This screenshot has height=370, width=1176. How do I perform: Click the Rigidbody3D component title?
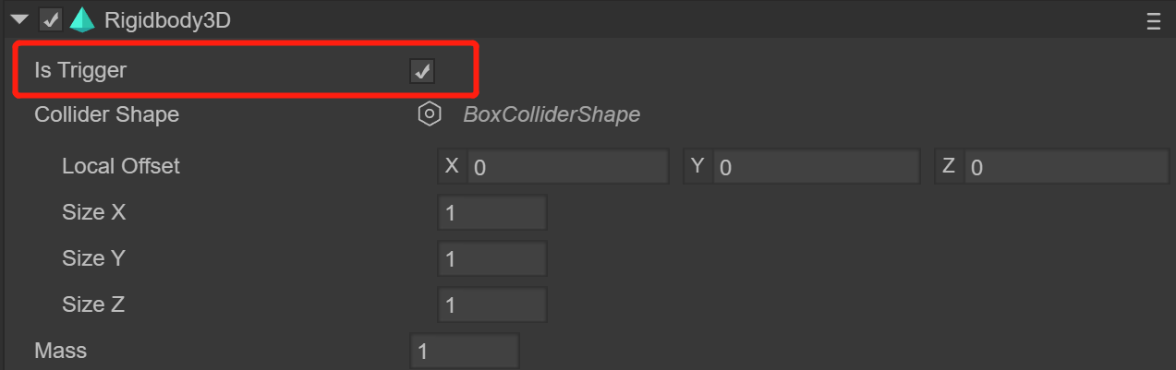point(167,20)
